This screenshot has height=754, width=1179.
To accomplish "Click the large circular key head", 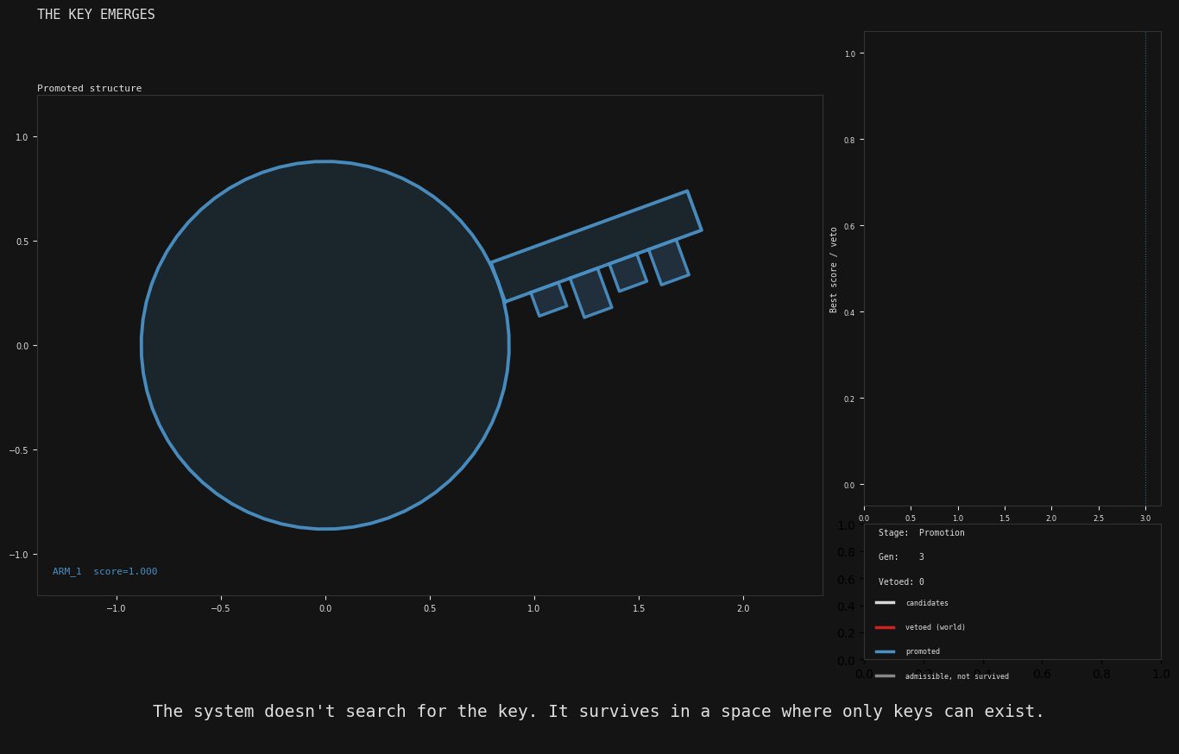I will pyautogui.click(x=325, y=345).
